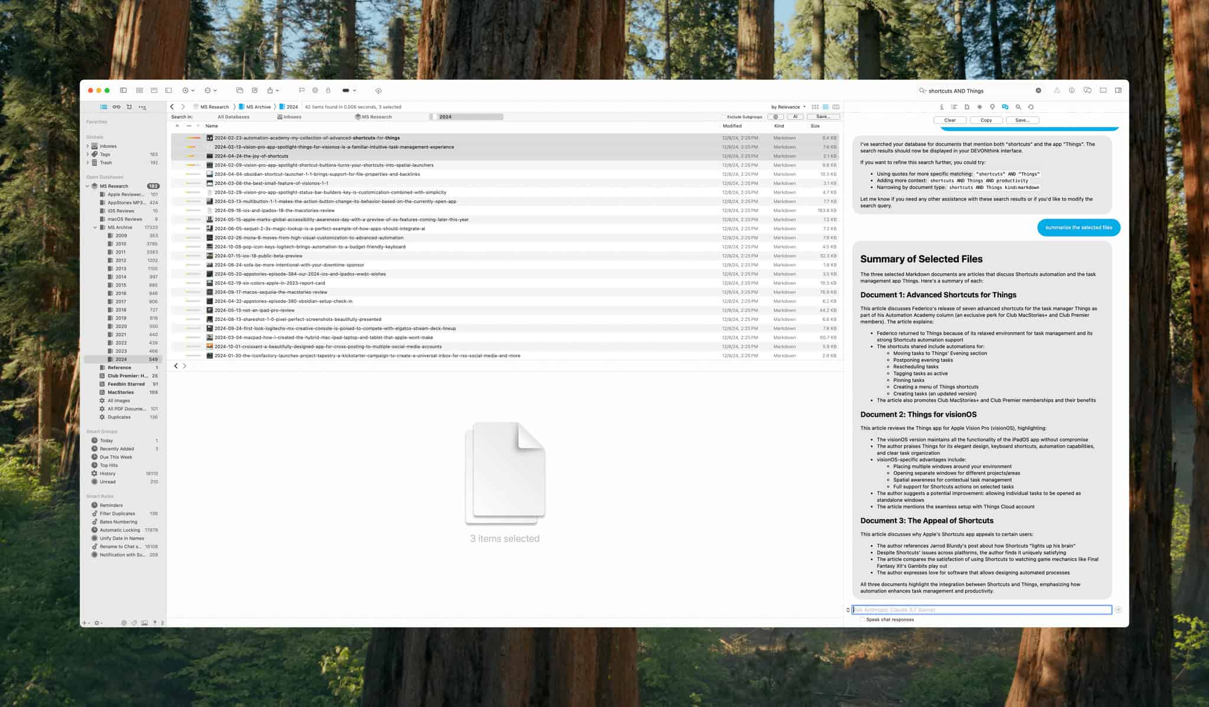Viewport: 1209px width, 707px height.
Task: Select 2024-04-24-the-joy-of-shortcuts file
Action: 505,156
